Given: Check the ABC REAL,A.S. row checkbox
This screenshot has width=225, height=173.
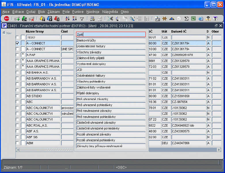Looking at the screenshot, I should 17,125.
